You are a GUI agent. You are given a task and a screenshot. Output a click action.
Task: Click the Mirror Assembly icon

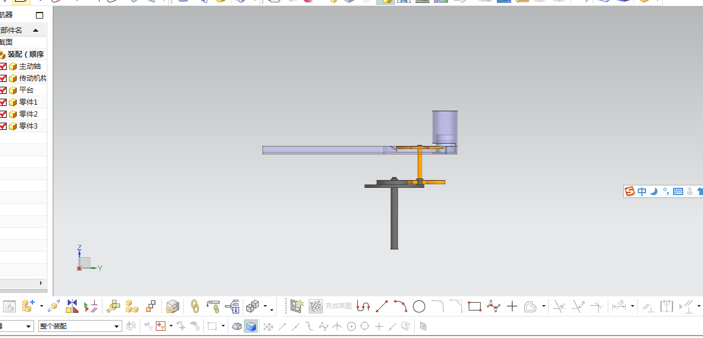click(x=72, y=306)
